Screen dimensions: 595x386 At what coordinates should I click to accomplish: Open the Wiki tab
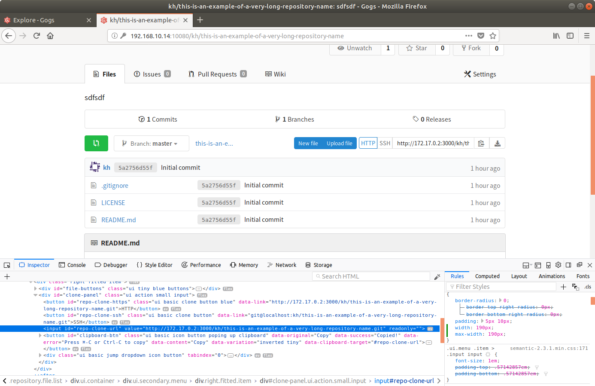coord(275,74)
